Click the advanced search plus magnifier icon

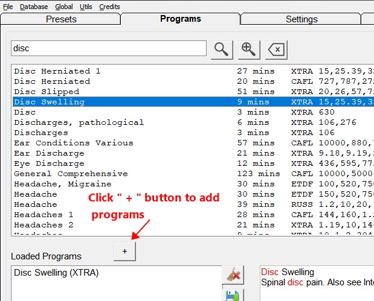tap(249, 49)
